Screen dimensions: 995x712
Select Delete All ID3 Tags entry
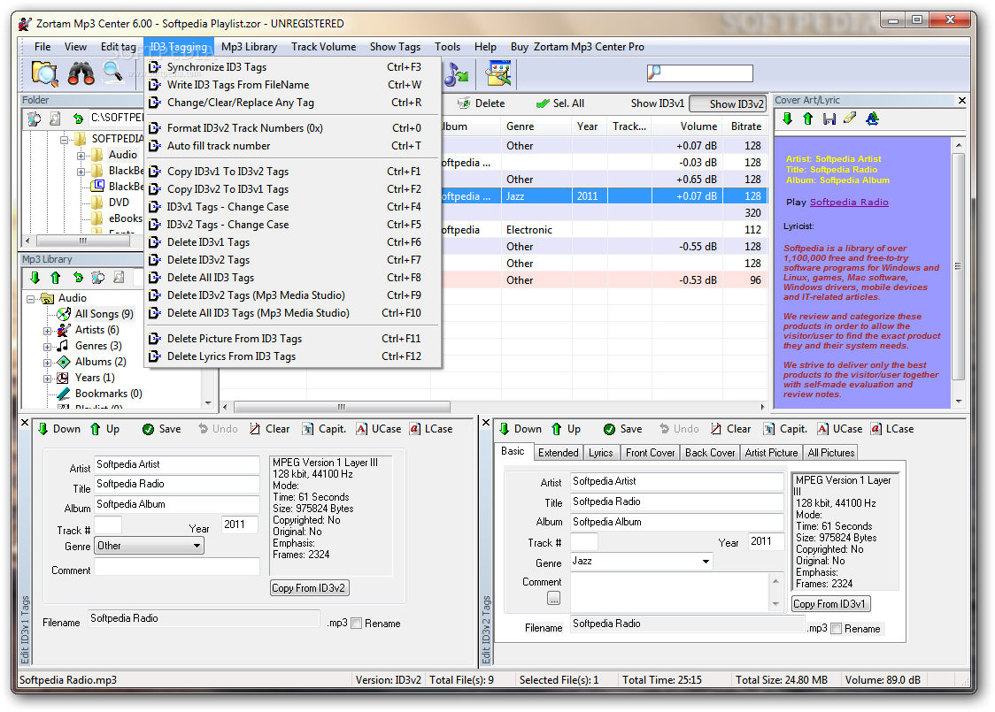pos(292,278)
